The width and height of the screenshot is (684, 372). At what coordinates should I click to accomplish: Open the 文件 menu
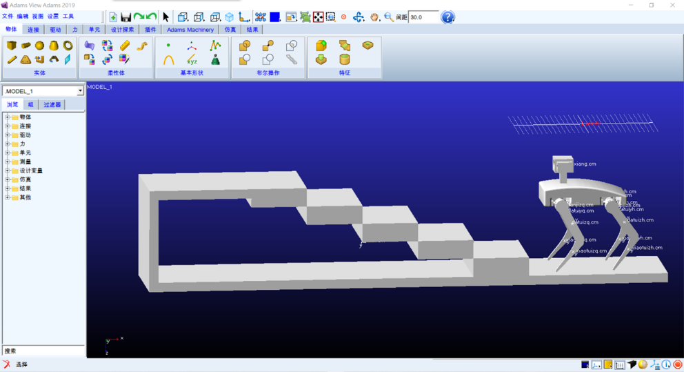point(8,16)
